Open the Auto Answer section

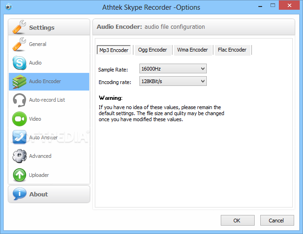click(x=49, y=137)
